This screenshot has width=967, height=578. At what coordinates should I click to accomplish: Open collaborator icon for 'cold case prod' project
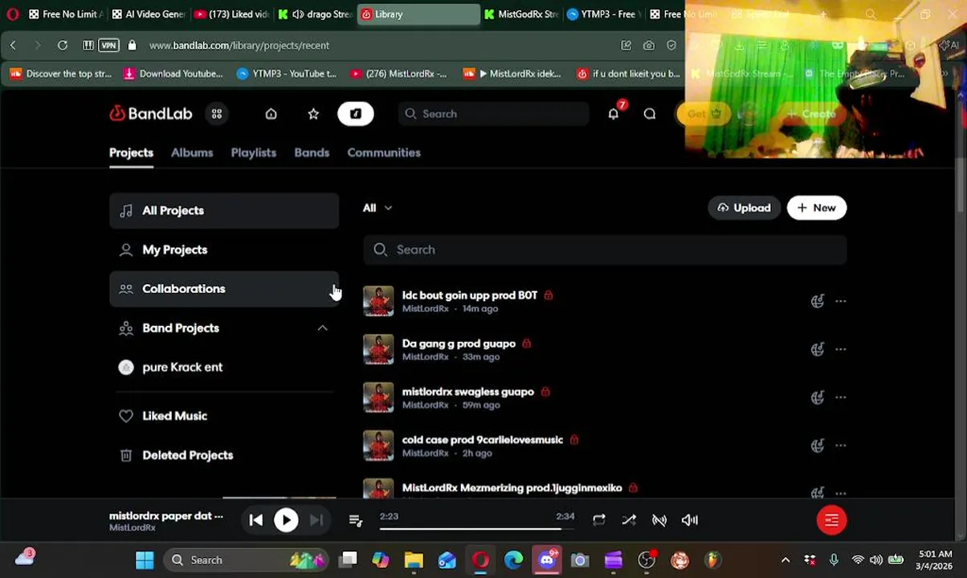[817, 446]
